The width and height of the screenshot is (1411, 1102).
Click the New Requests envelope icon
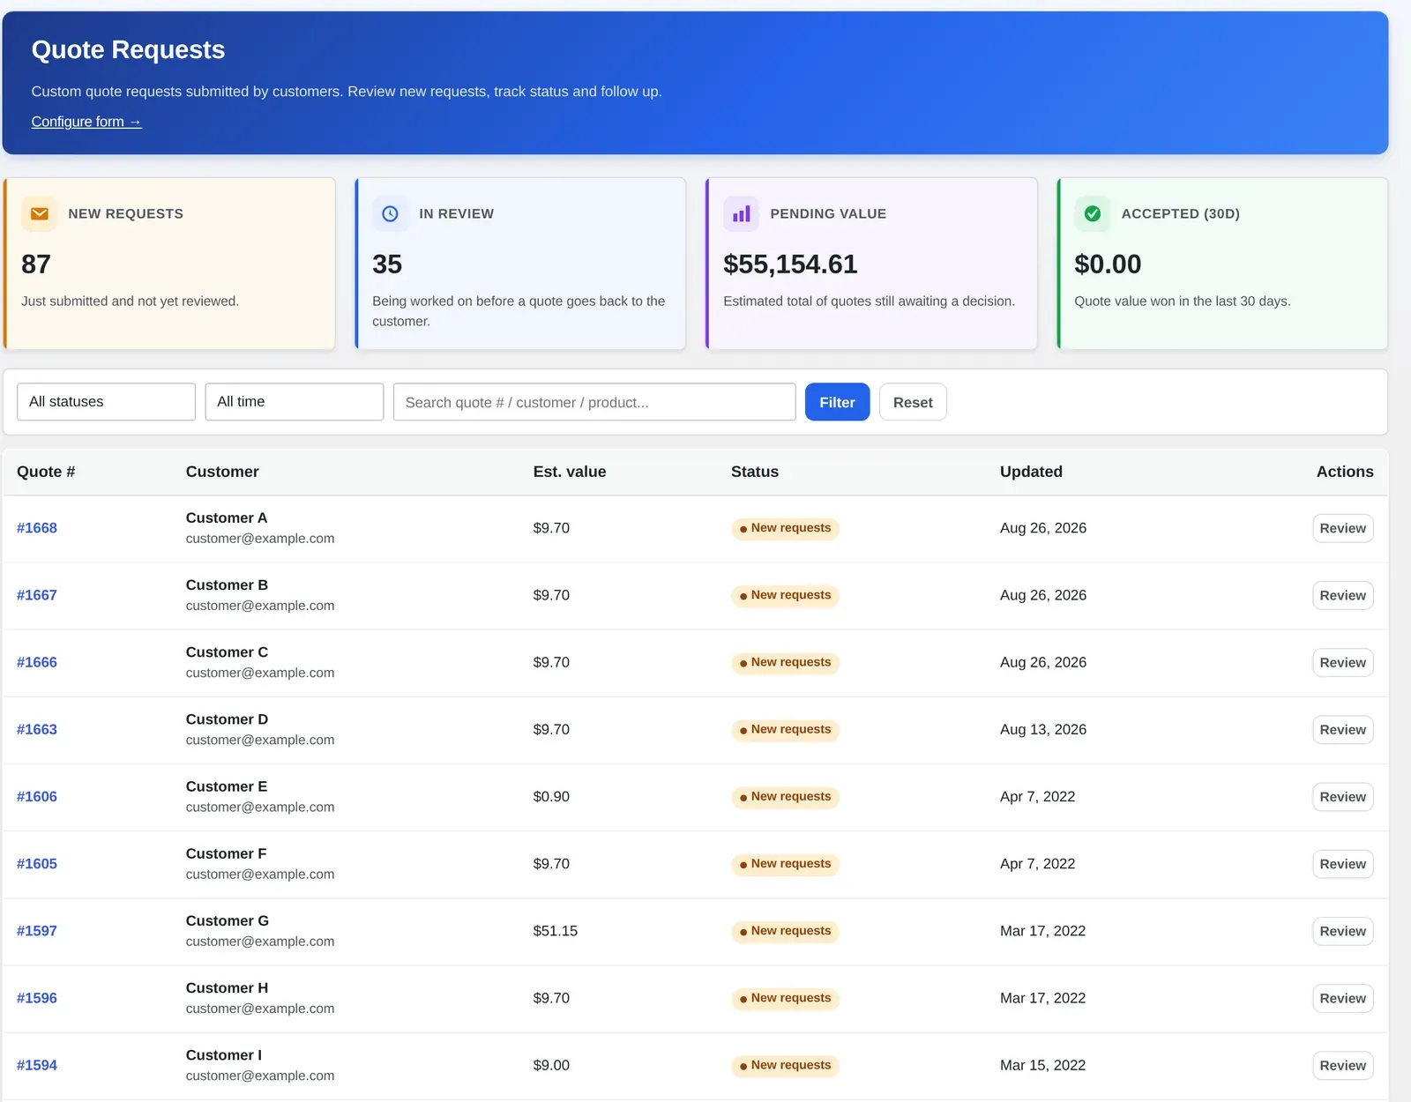click(39, 214)
